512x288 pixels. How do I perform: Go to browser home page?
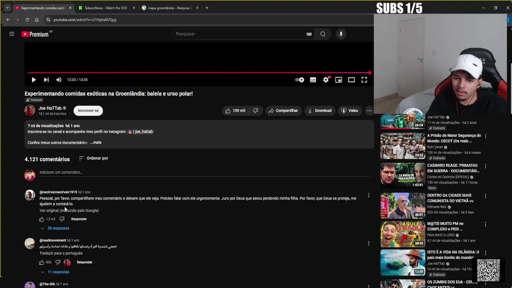(37, 20)
